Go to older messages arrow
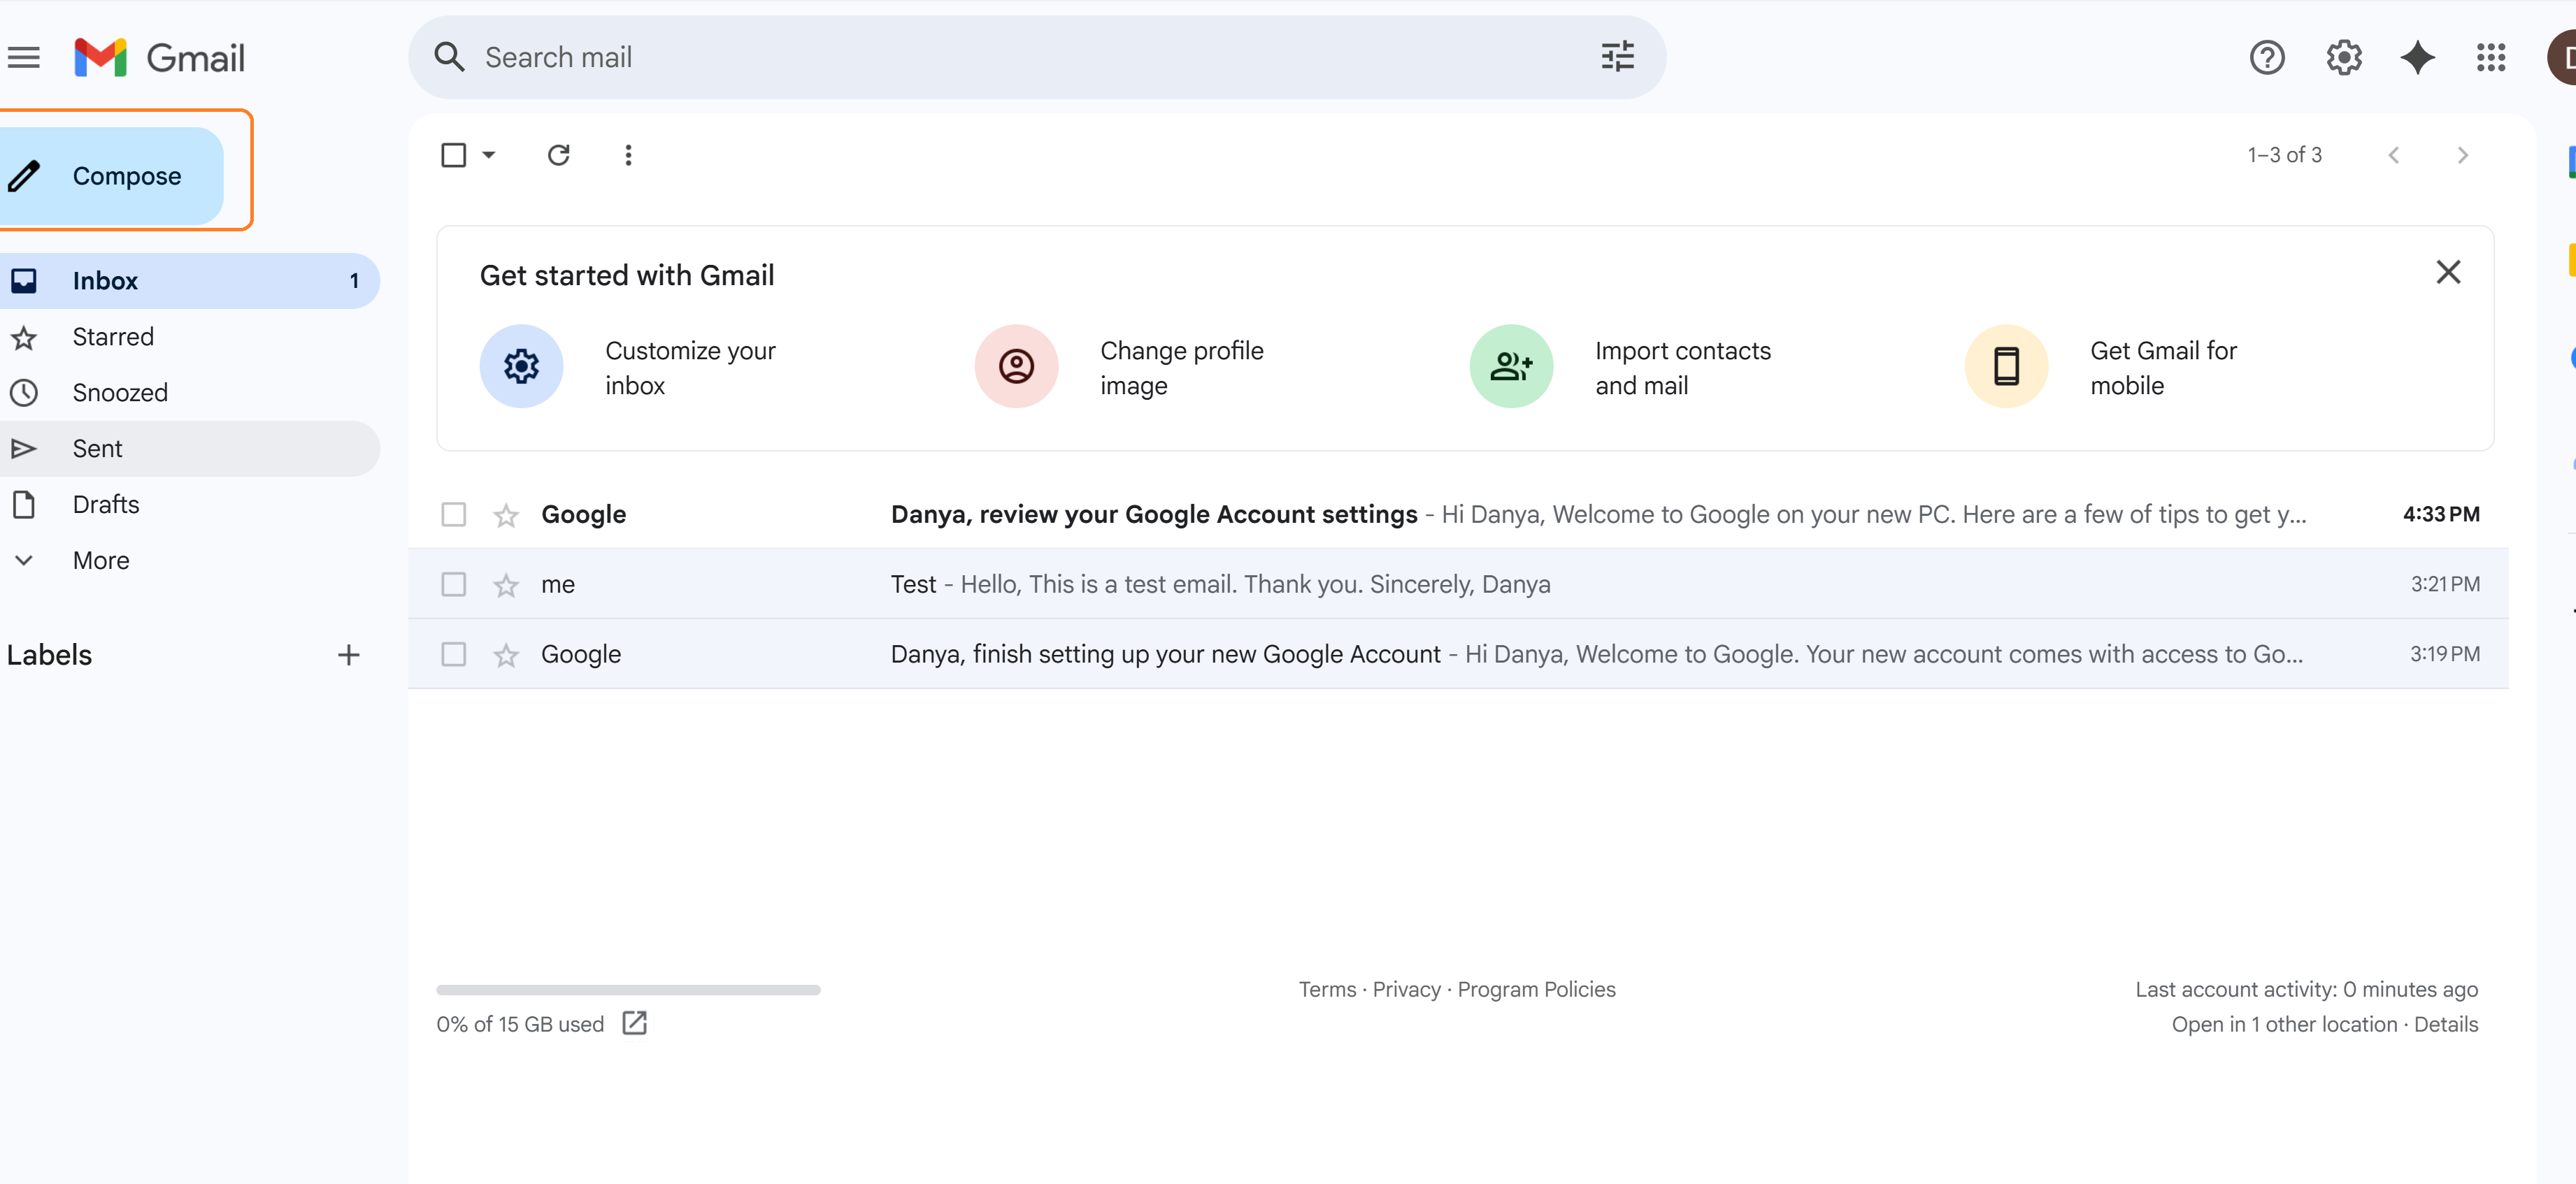This screenshot has width=2576, height=1184. [2463, 155]
